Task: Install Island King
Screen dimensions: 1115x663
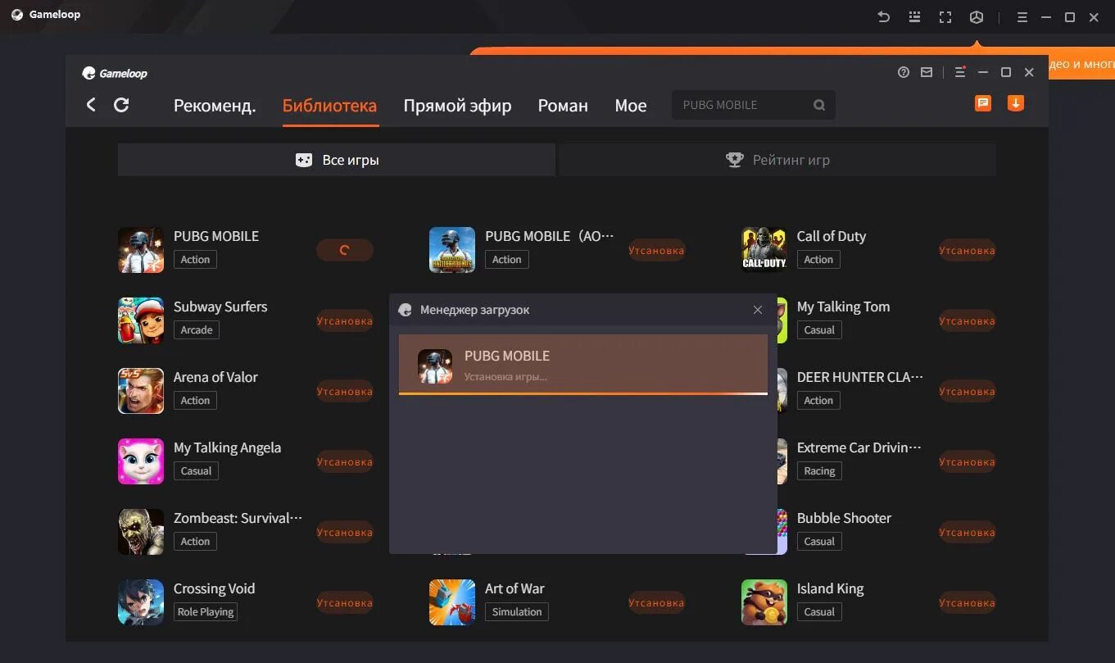Action: [968, 603]
